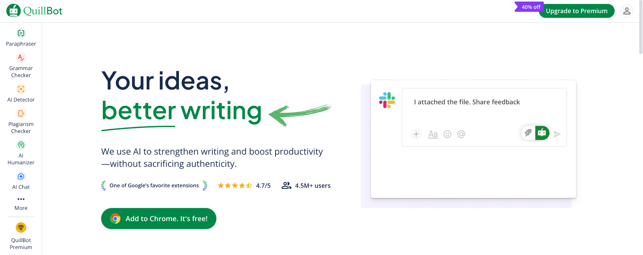The height and width of the screenshot is (255, 643).
Task: Click the quill feather icon in the demo
Action: pyautogui.click(x=528, y=133)
